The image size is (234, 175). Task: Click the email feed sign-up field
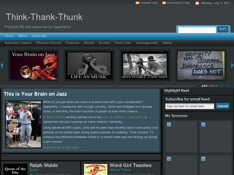[190, 106]
